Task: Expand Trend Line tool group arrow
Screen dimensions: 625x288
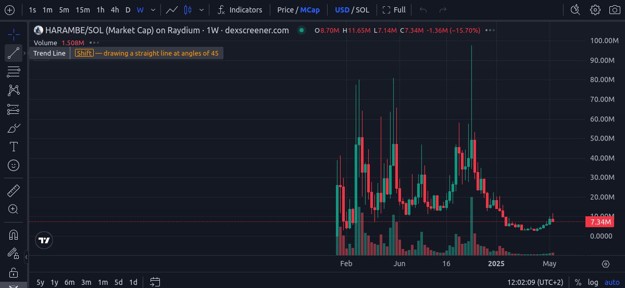Action: point(24,53)
